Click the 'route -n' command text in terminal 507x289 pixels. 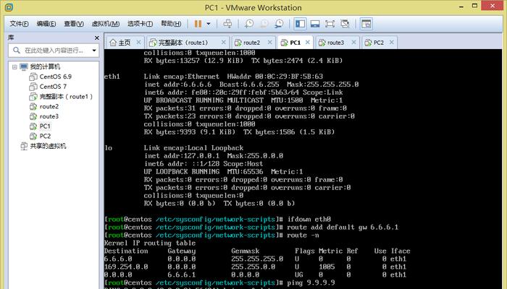303,235
